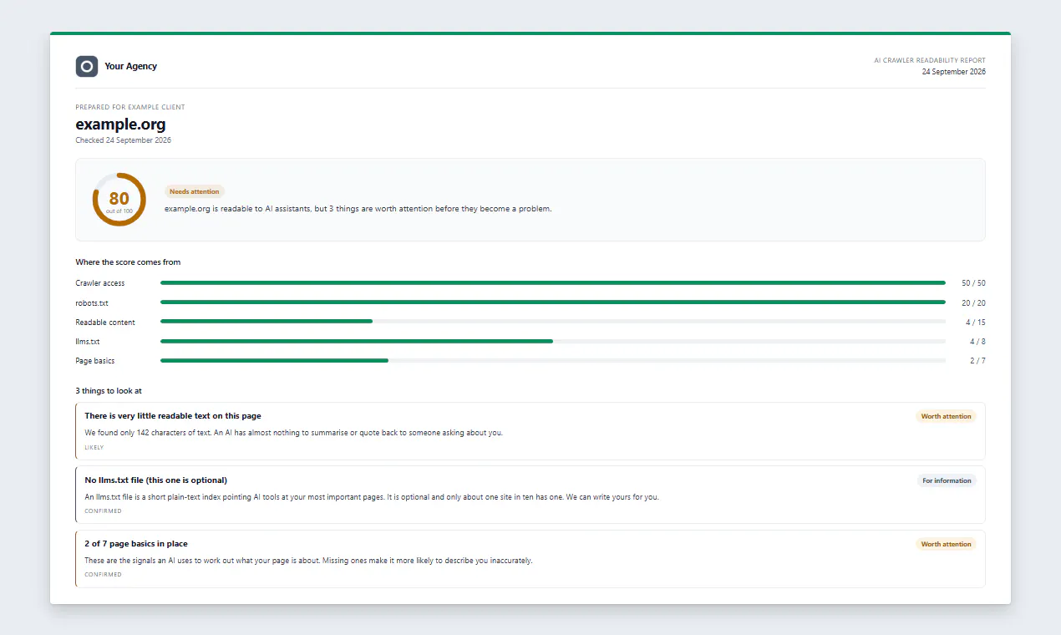The height and width of the screenshot is (635, 1061).
Task: Click the Readable content label
Action: (105, 323)
